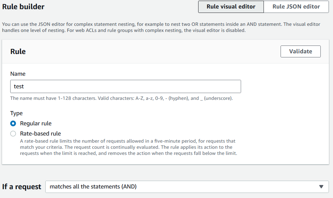
Task: Select the Rate-based rule radio button
Action: pos(13,133)
